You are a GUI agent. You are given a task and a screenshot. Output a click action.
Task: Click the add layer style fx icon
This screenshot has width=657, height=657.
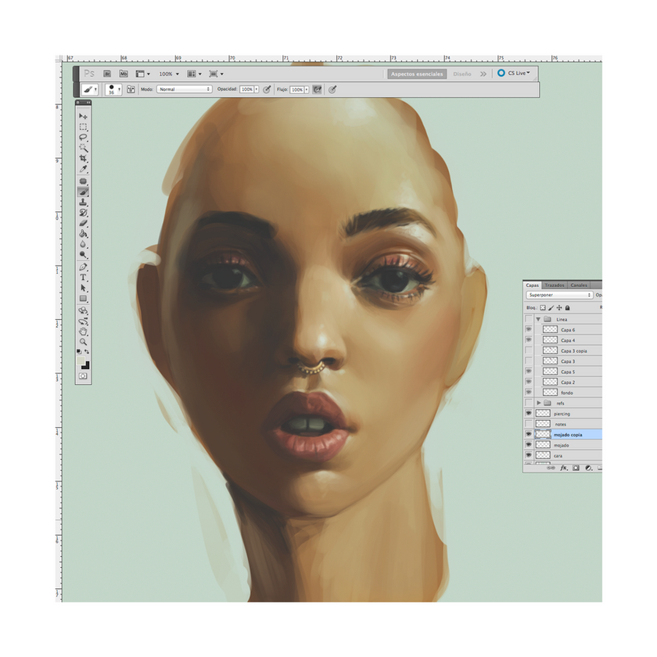(563, 468)
